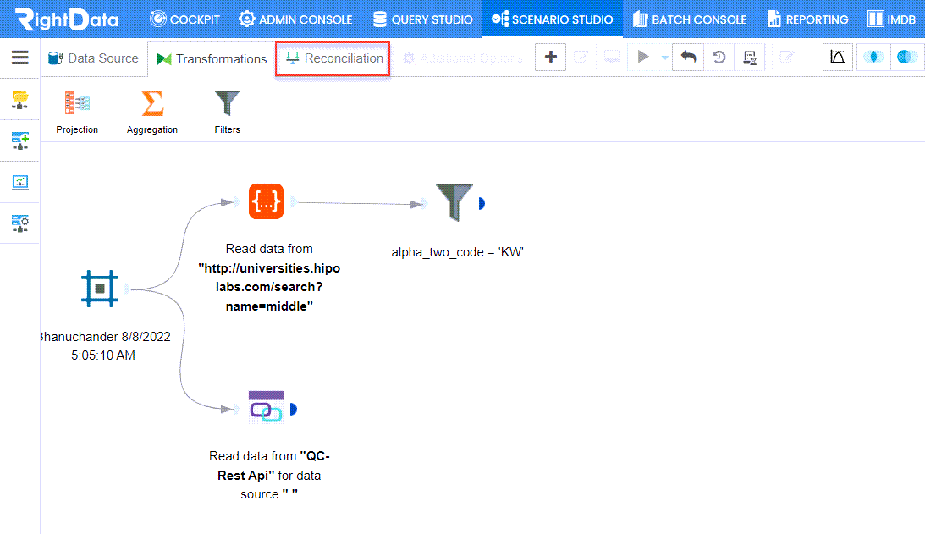Click the blue output connector on QC-Rest Api node

(x=294, y=409)
